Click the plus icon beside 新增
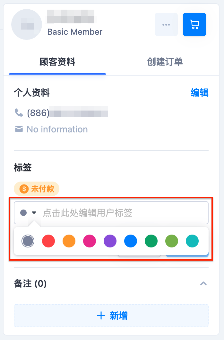 click(101, 316)
